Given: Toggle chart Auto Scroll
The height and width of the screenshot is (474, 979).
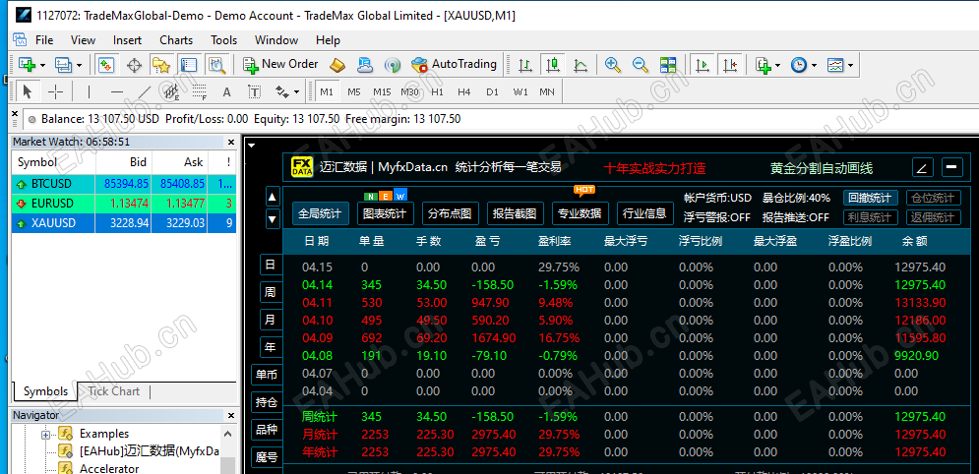Looking at the screenshot, I should point(704,64).
